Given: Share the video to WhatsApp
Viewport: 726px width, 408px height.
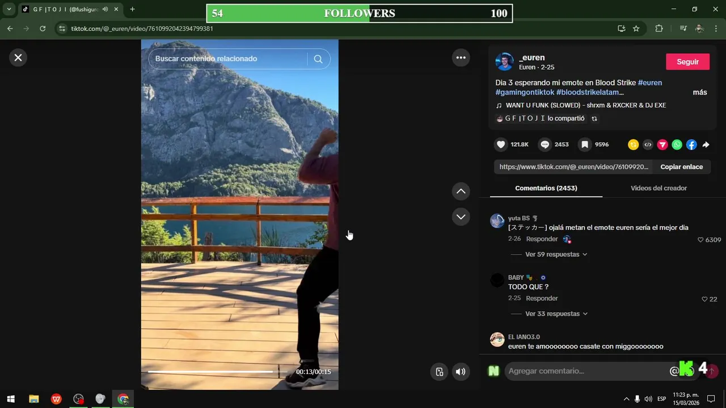Looking at the screenshot, I should [x=677, y=144].
